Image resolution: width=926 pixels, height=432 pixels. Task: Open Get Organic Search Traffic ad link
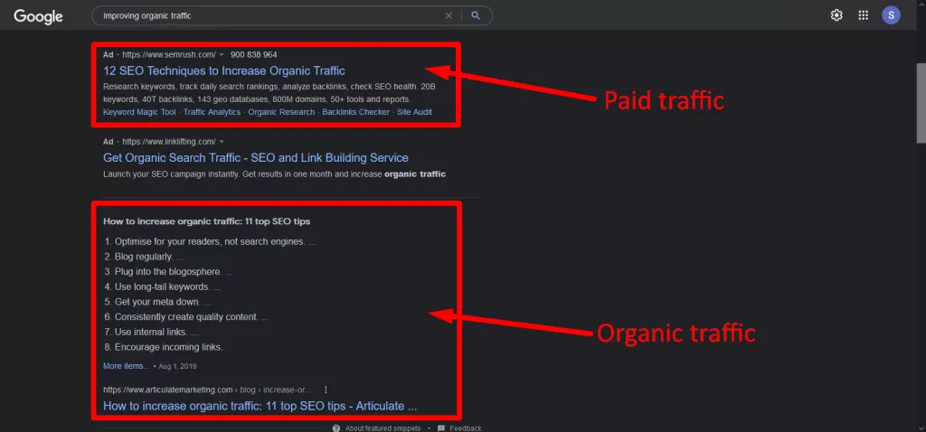256,158
